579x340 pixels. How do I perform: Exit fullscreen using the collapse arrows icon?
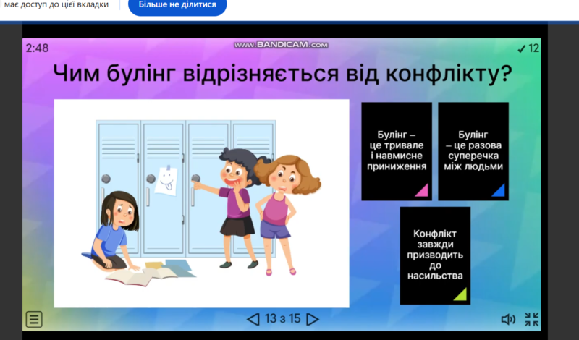point(532,319)
